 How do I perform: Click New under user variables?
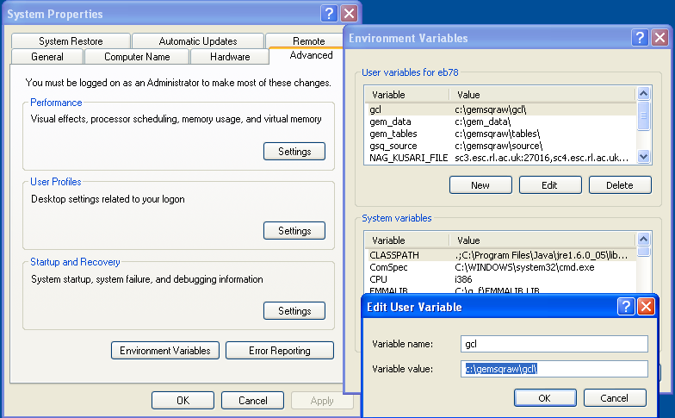click(480, 185)
